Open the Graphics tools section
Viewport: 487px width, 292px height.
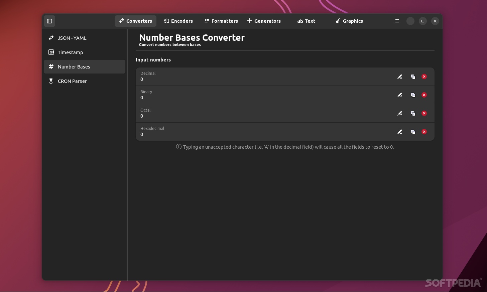click(349, 21)
